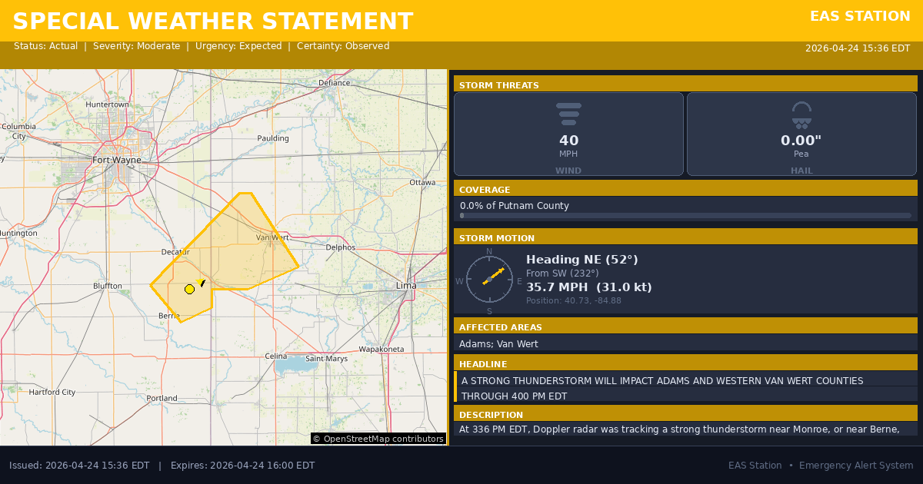
Task: Click the wind threat icon
Action: [568, 114]
